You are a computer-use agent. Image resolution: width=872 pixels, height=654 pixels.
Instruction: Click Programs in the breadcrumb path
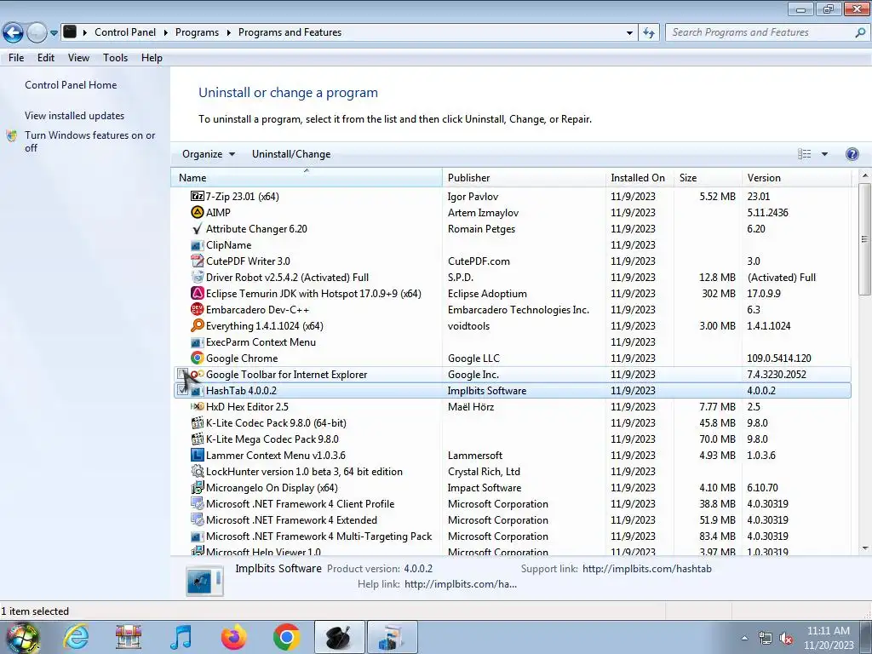coord(197,32)
